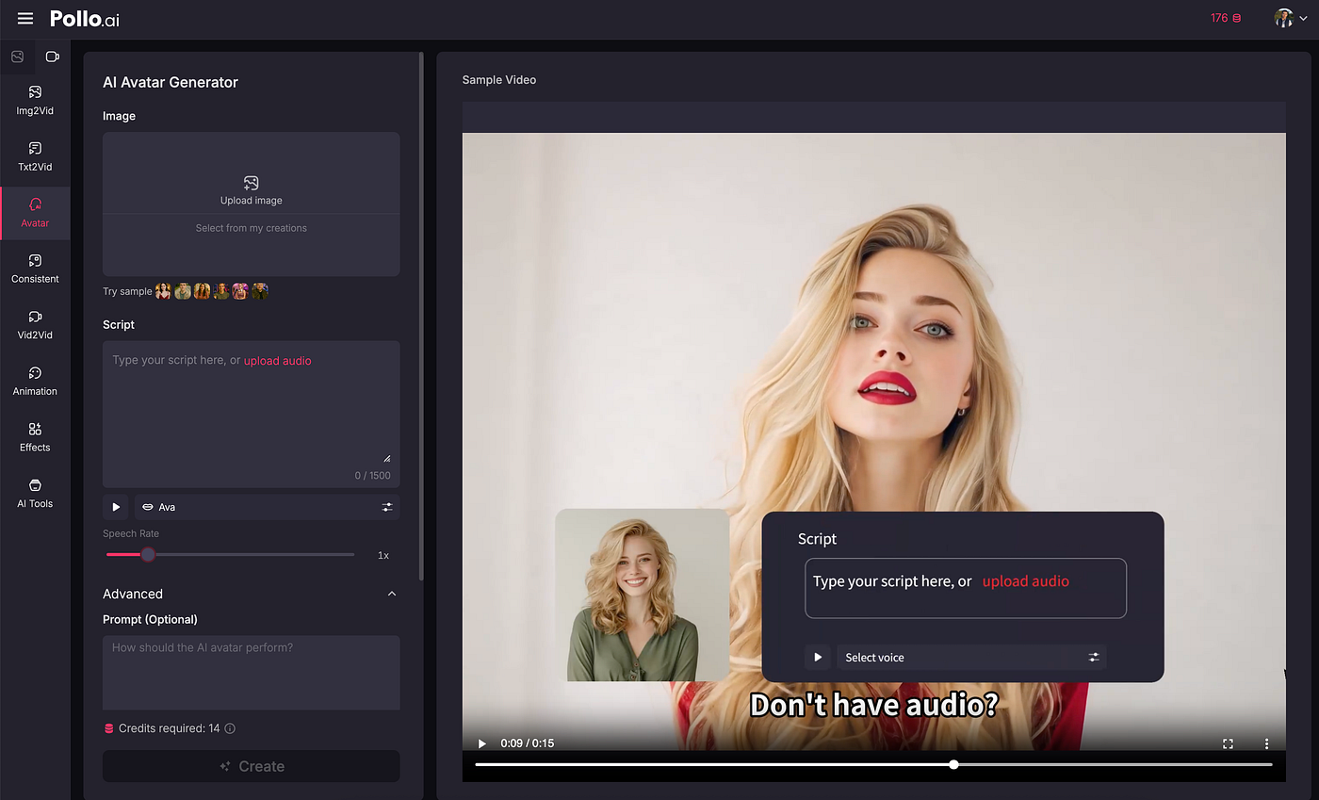
Task: Adjust the Speech Rate slider
Action: 147,555
